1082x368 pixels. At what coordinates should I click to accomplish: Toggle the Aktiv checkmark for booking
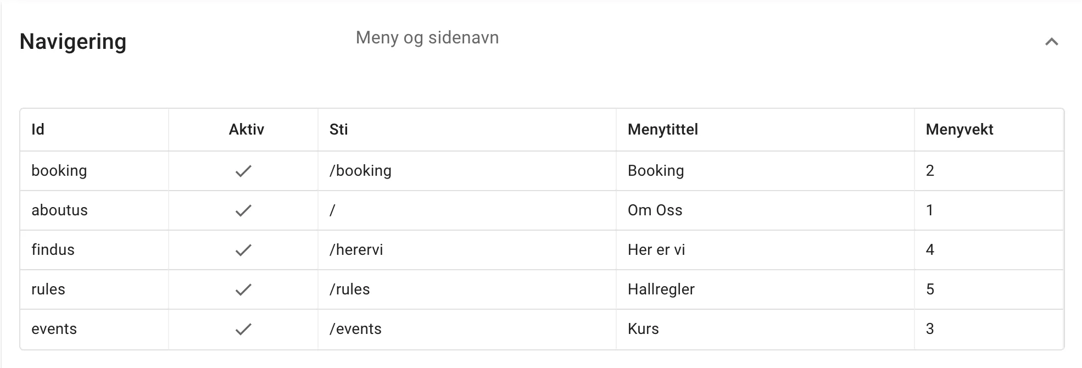point(243,171)
